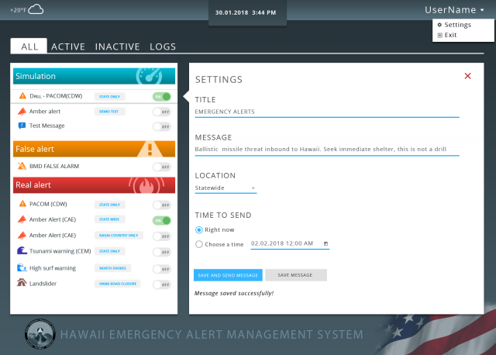Expand the UserName dropdown menu
Screen dimensions: 496x355
pos(454,10)
